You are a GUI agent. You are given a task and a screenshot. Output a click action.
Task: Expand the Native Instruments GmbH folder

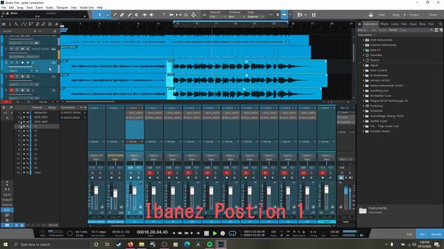364,86
